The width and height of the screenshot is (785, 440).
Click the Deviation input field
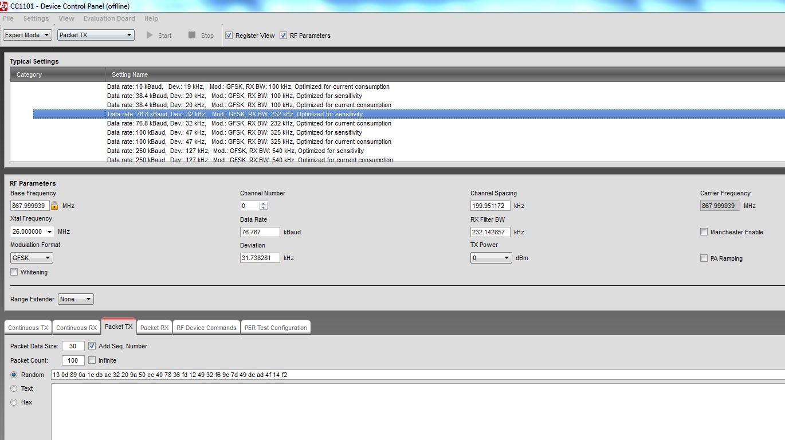coord(260,258)
